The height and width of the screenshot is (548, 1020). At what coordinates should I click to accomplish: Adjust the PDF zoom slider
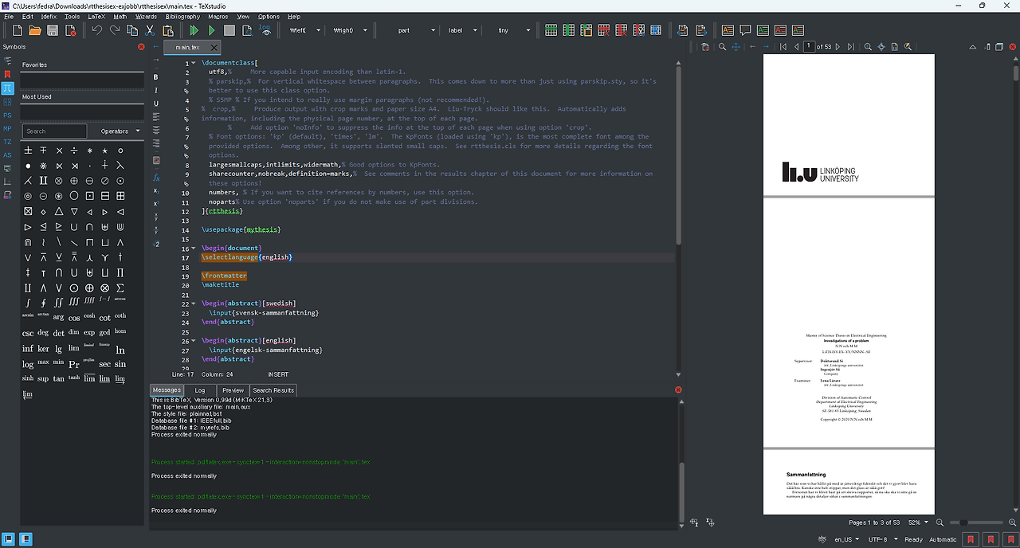[x=963, y=523]
